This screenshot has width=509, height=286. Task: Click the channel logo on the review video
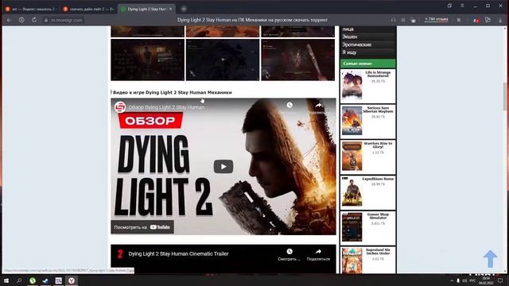tap(120, 107)
